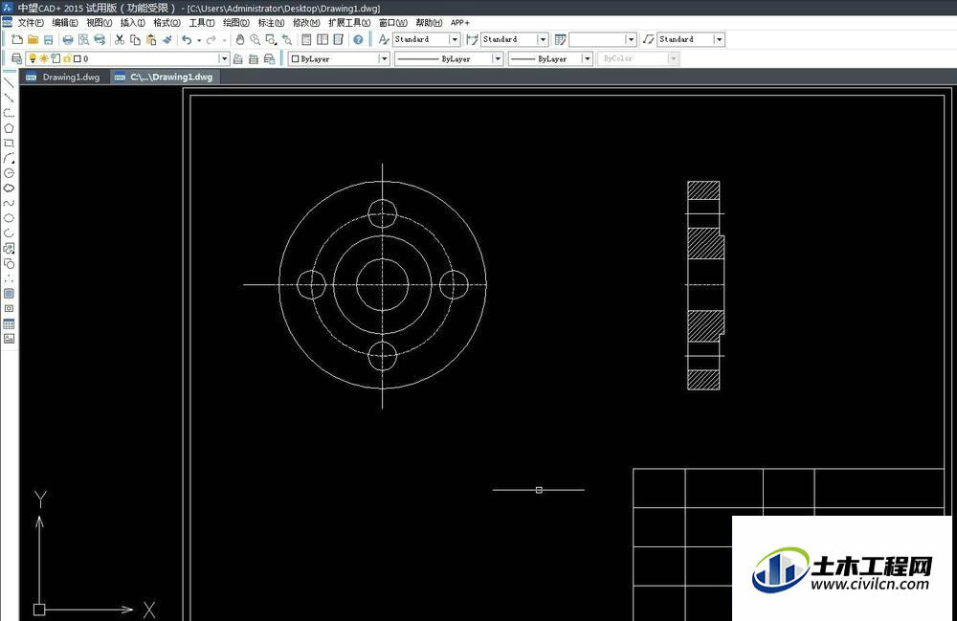Screen dimensions: 957x621
Task: Open the 视图(V) menu
Action: [x=99, y=23]
